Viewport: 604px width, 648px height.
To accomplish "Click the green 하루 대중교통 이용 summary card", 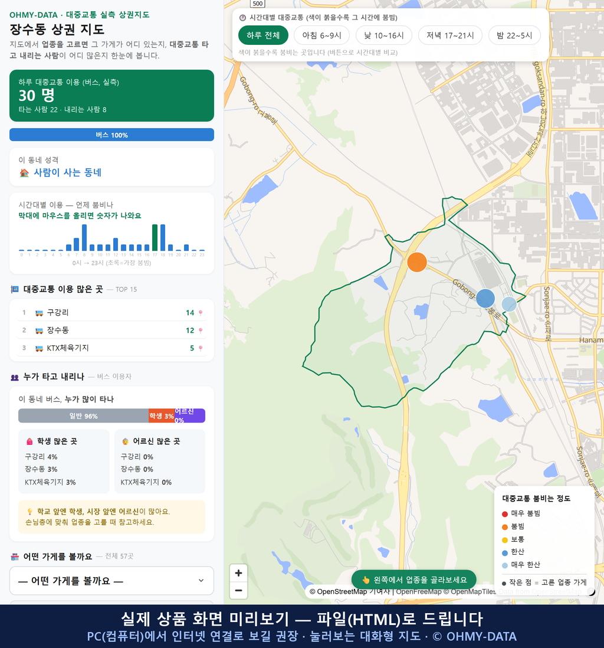I will (x=111, y=96).
